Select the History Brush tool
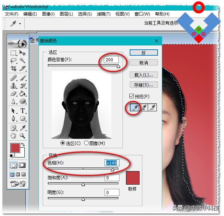The image size is (224, 216). [x=23, y=86]
